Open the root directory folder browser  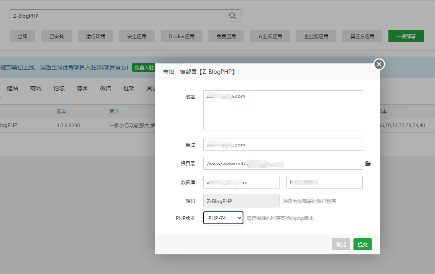[368, 163]
